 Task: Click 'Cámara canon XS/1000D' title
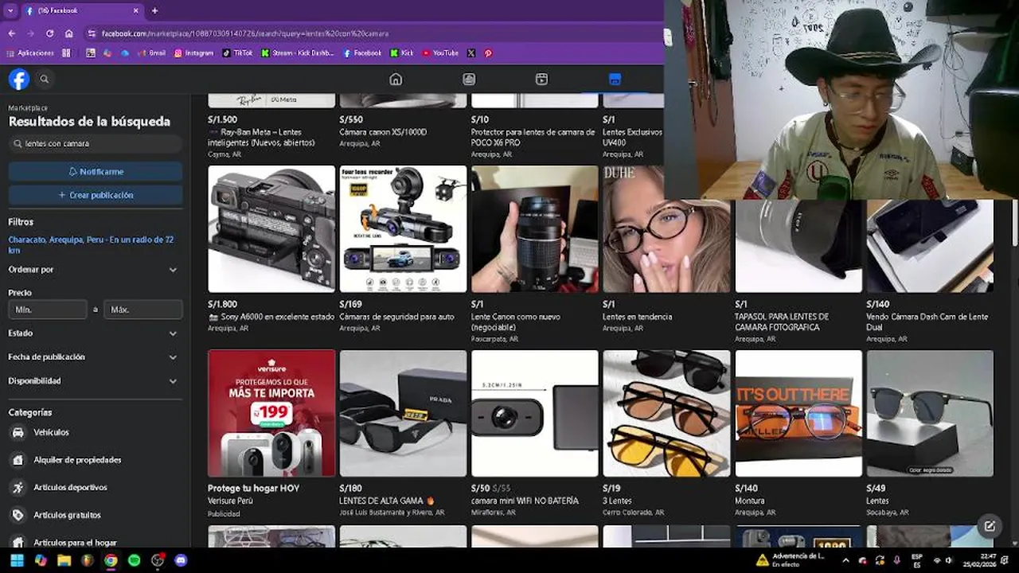(383, 132)
